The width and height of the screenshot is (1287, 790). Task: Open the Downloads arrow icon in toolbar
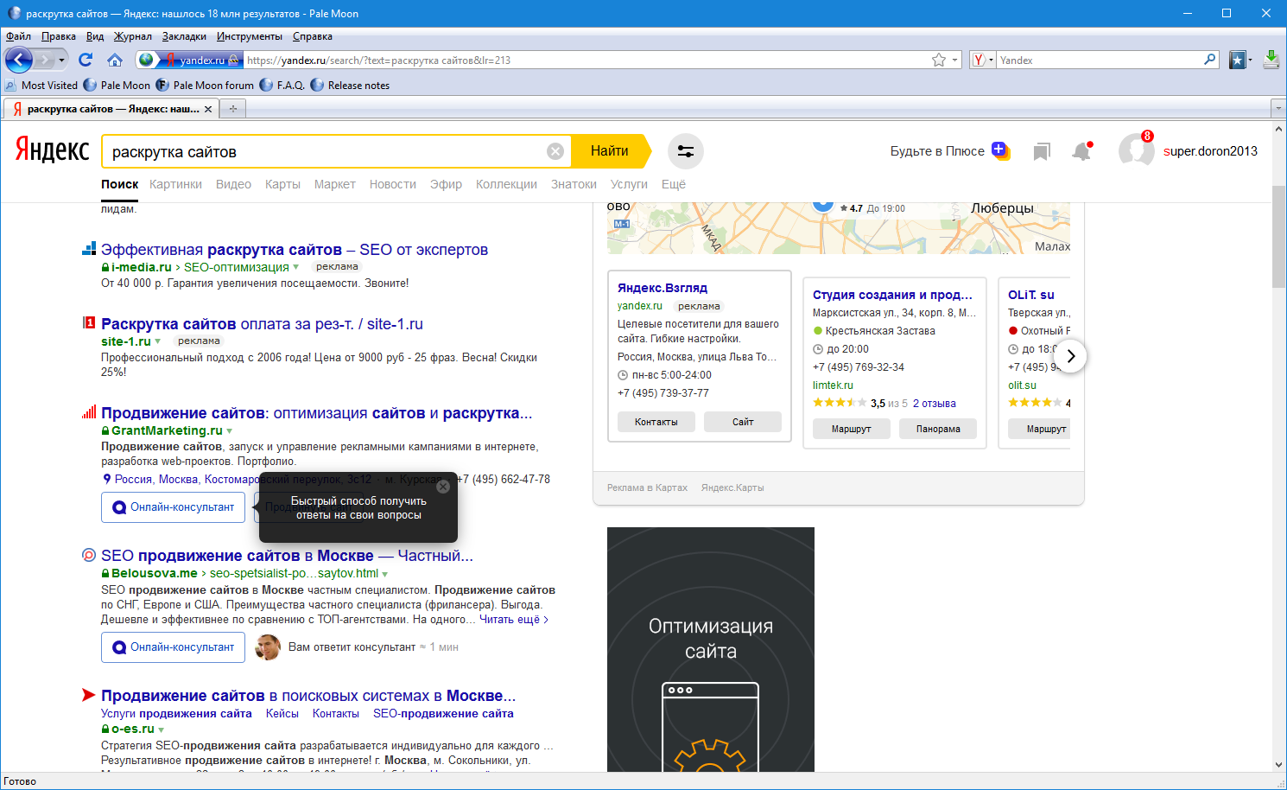[1271, 60]
